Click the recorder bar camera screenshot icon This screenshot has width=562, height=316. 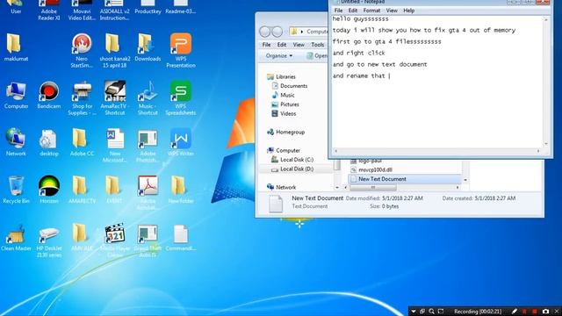coord(545,312)
